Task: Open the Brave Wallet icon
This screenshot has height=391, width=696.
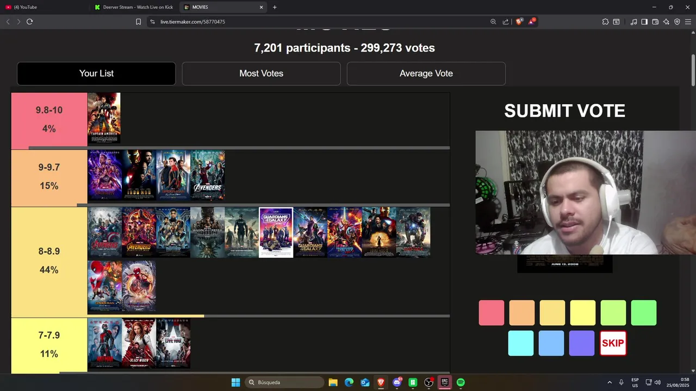Action: [x=655, y=22]
